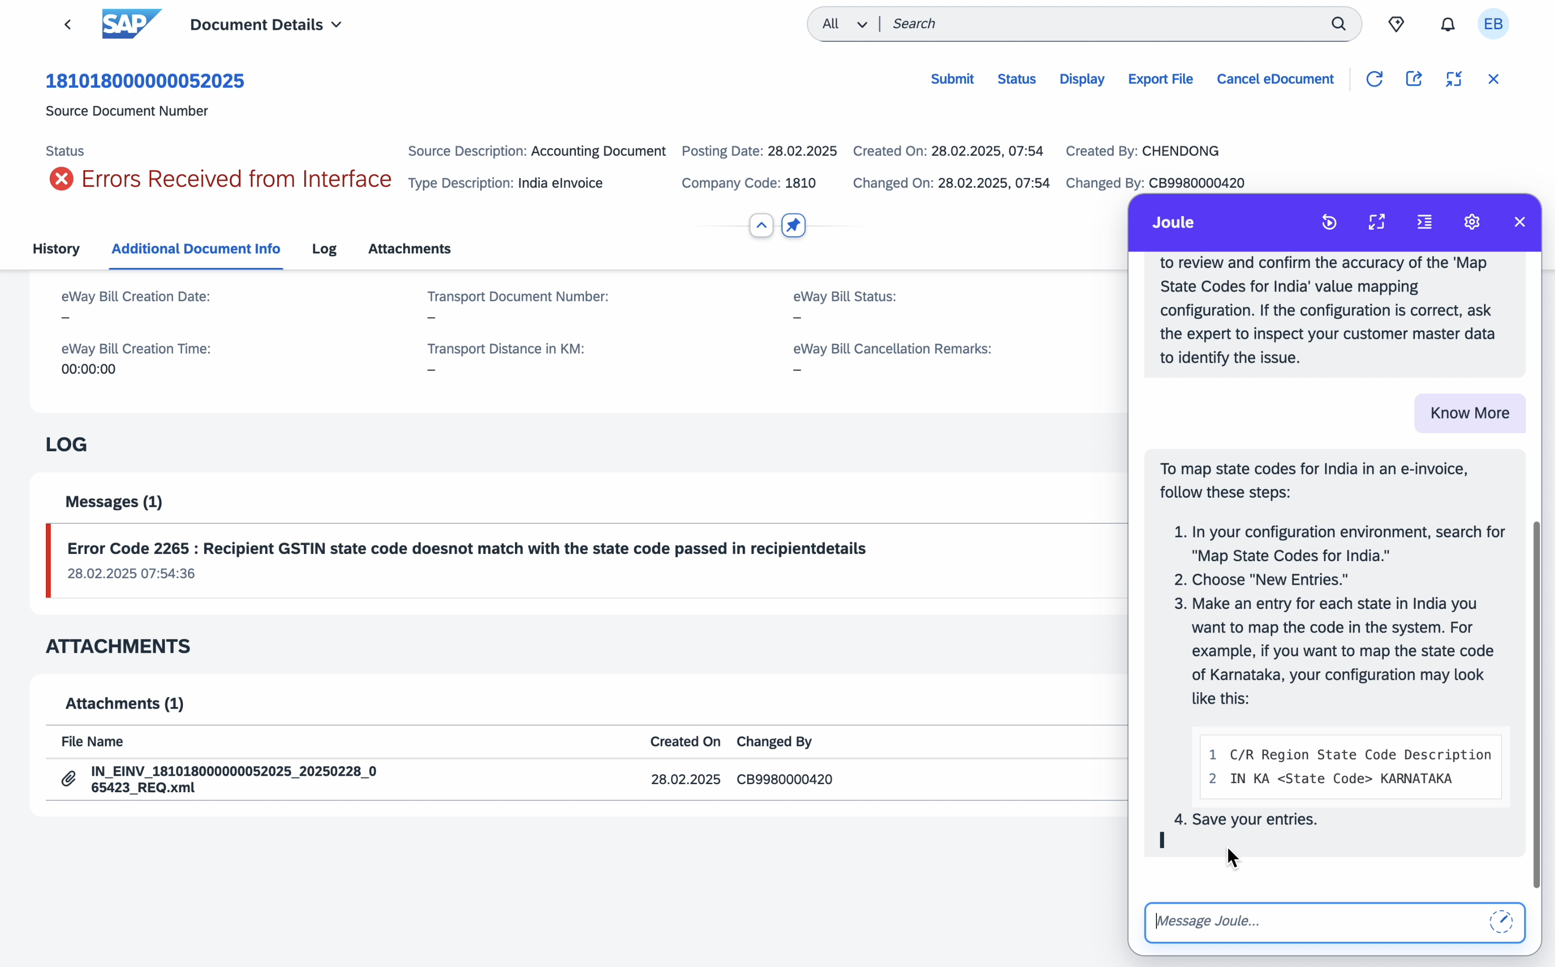The image size is (1555, 967).
Task: Click the refresh icon in document toolbar
Action: coord(1374,79)
